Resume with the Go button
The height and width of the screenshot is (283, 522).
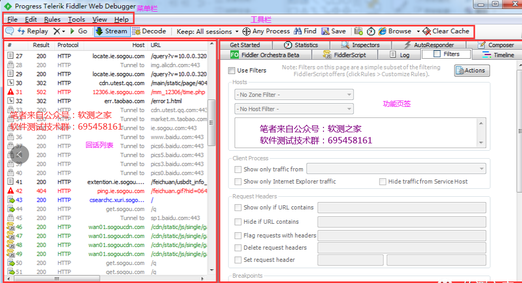point(78,31)
